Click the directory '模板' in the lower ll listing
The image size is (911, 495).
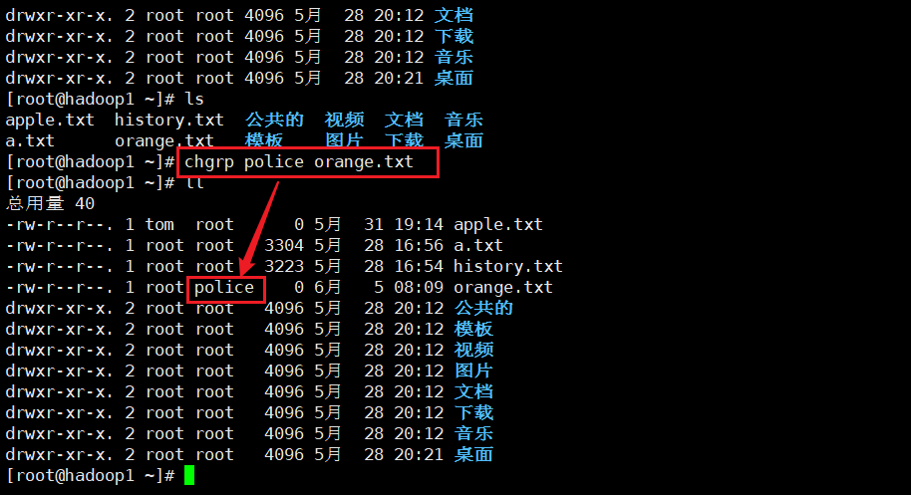473,329
